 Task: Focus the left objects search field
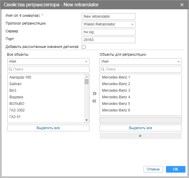(48, 69)
